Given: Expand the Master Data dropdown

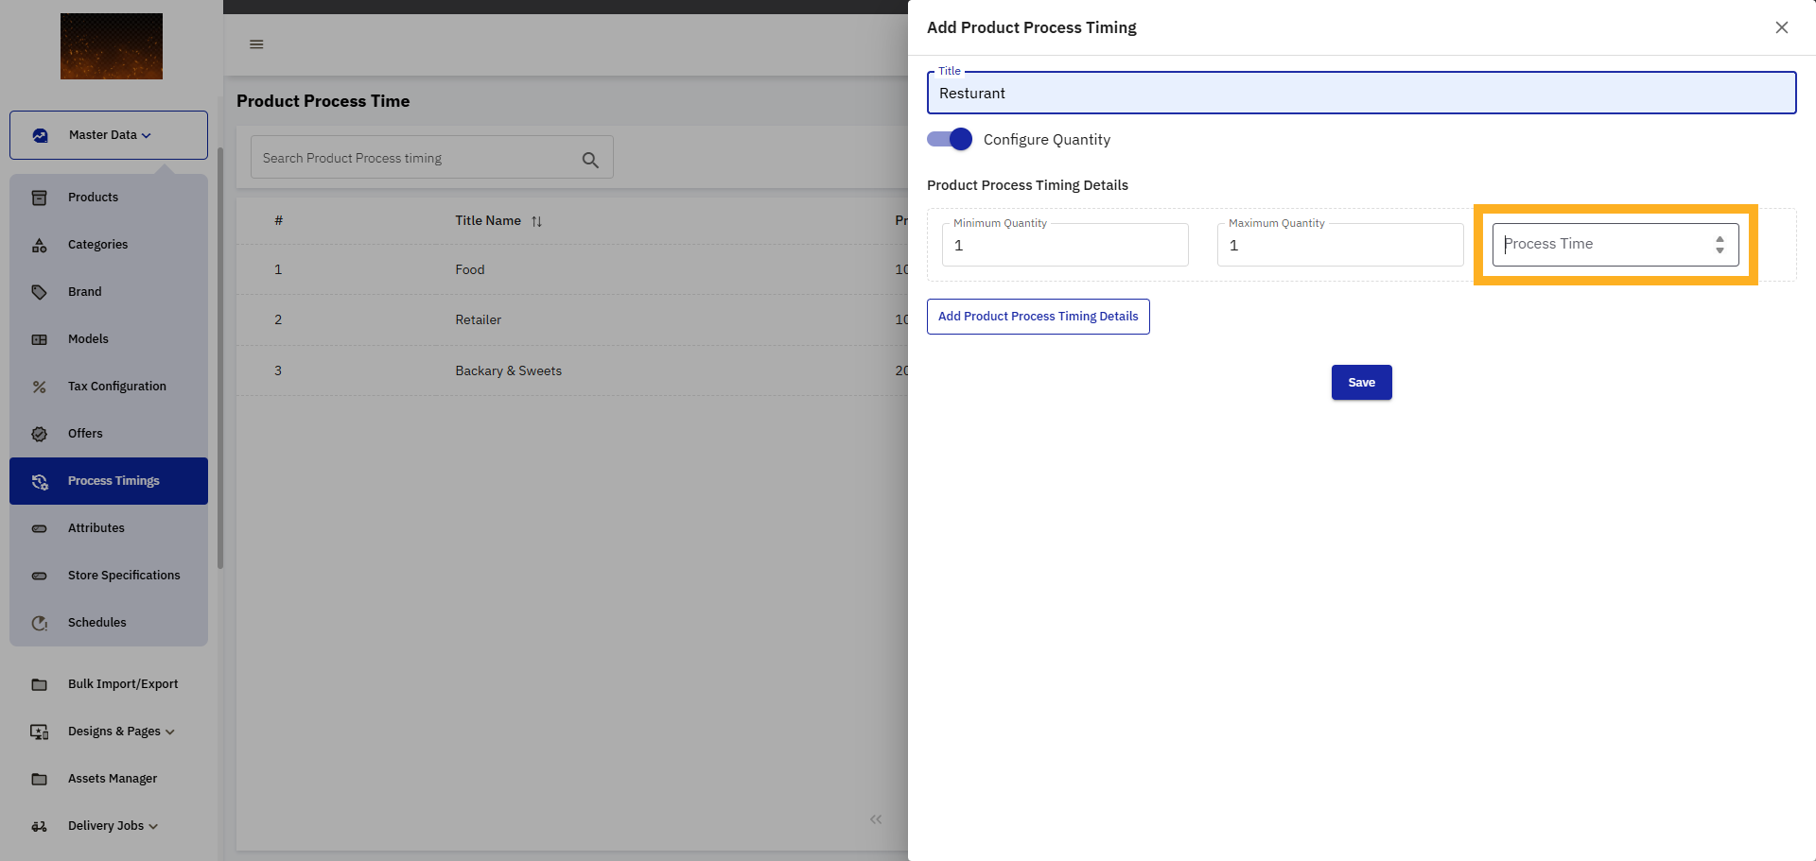Looking at the screenshot, I should point(108,134).
